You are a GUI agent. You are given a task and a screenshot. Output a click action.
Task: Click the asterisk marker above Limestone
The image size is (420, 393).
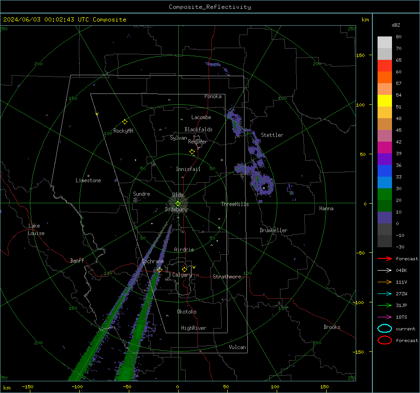click(x=88, y=176)
